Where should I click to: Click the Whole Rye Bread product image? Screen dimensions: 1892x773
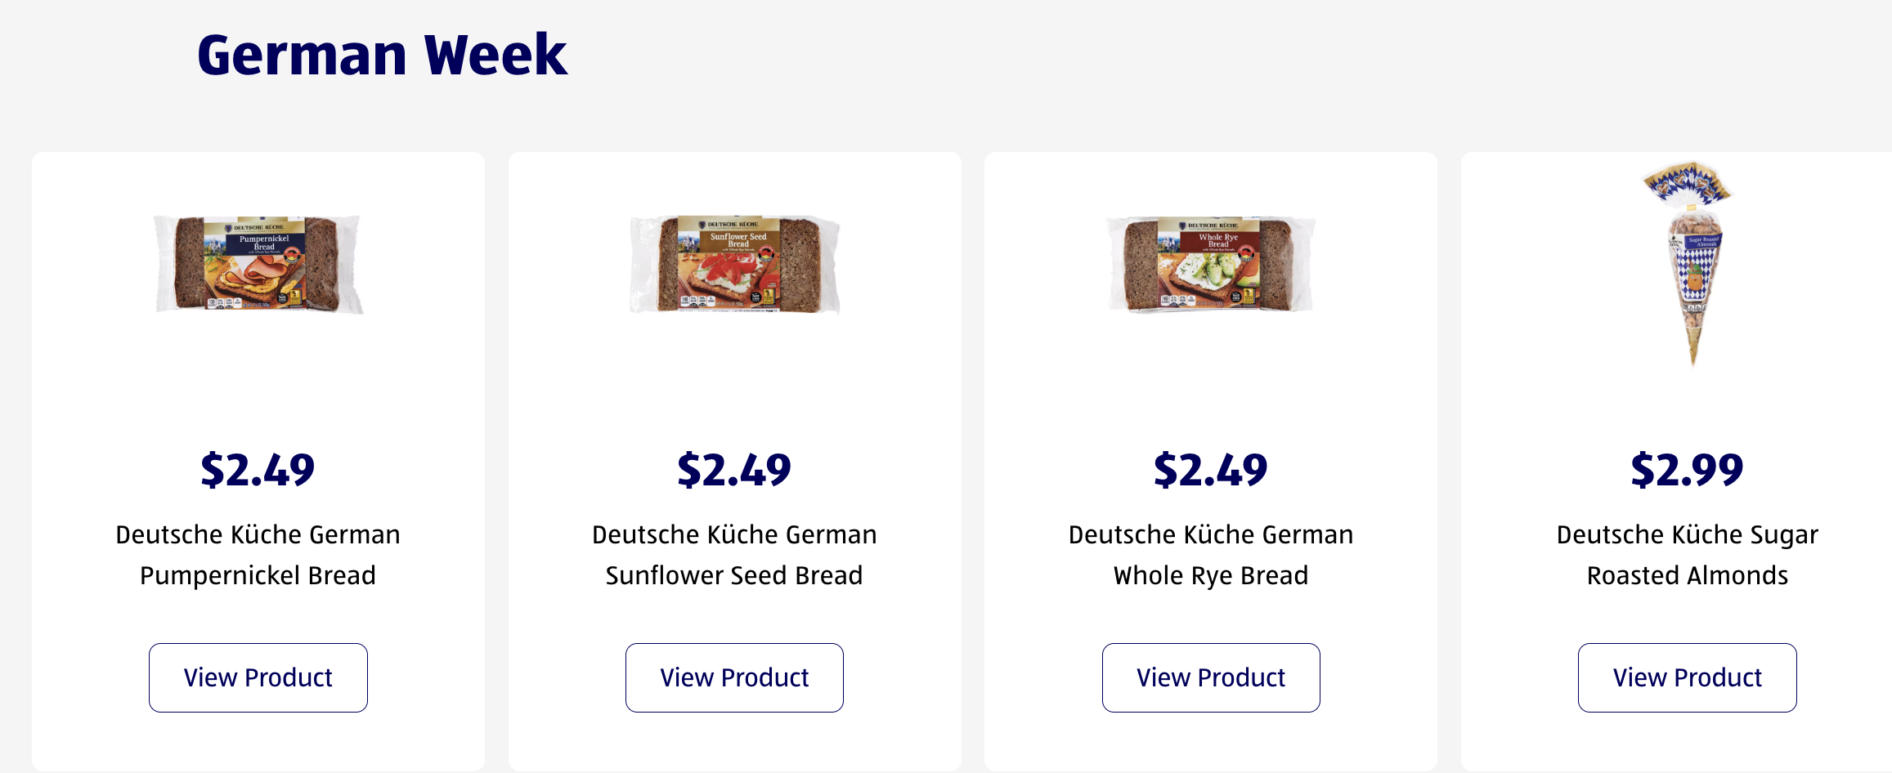1211,264
